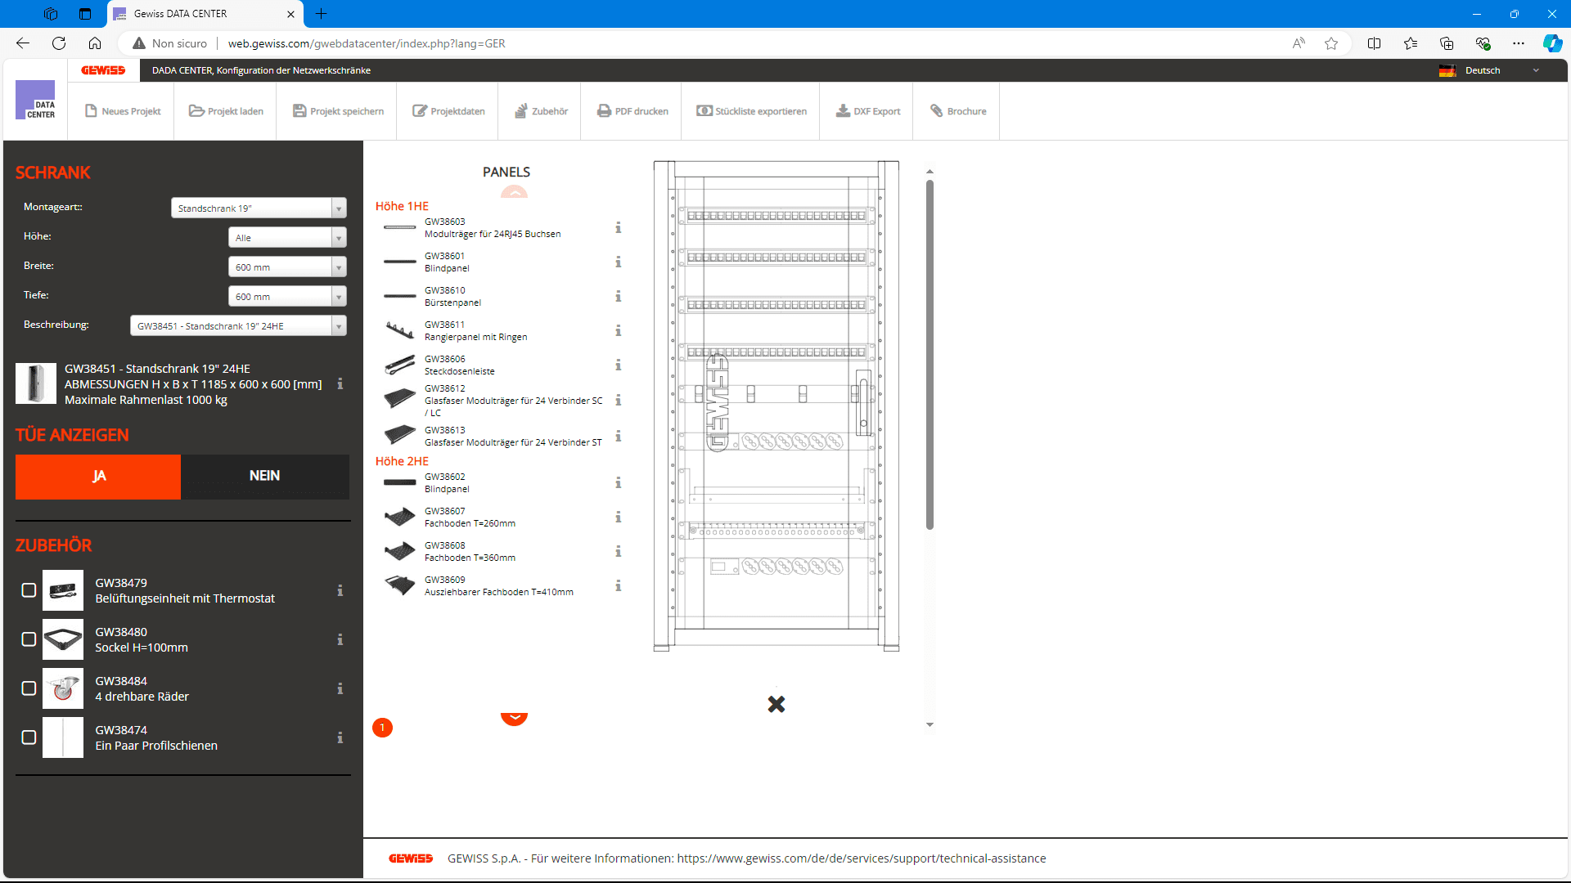Show info for GW38479 Belüftungseinheit
Screen dimensions: 1571x883
pyautogui.click(x=340, y=590)
